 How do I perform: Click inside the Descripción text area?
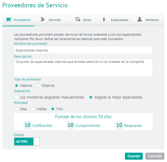click(x=83, y=68)
